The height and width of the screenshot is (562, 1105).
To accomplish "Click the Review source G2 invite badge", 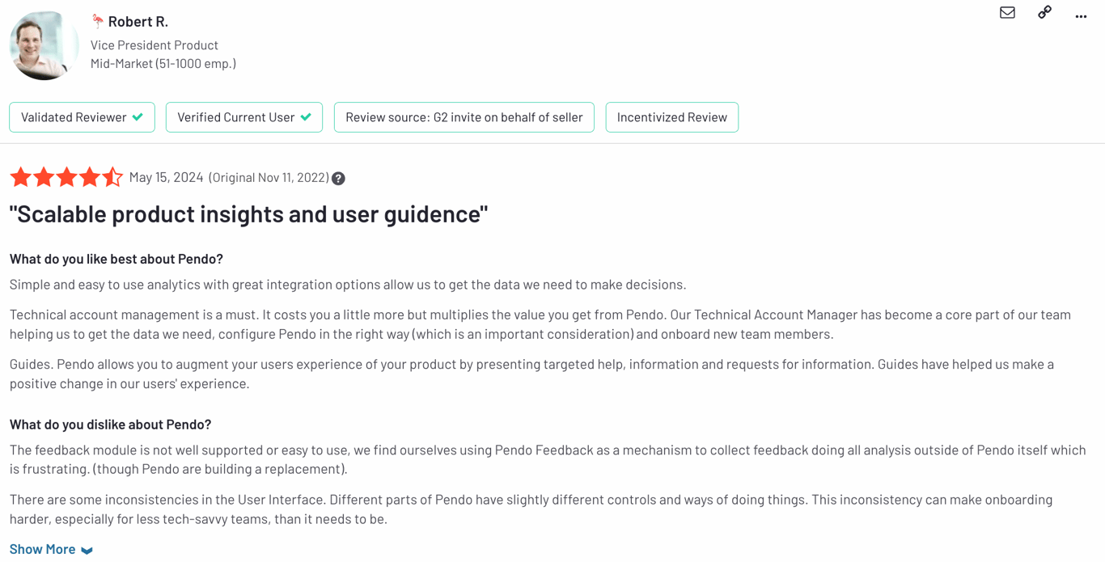I will pyautogui.click(x=464, y=117).
